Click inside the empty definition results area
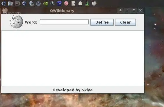Image resolution: width=164 pixels, height=107 pixels. pyautogui.click(x=72, y=58)
